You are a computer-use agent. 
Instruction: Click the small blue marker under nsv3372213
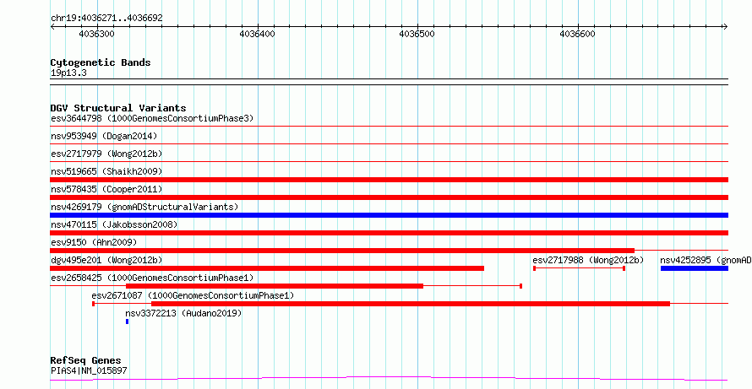[x=127, y=321]
